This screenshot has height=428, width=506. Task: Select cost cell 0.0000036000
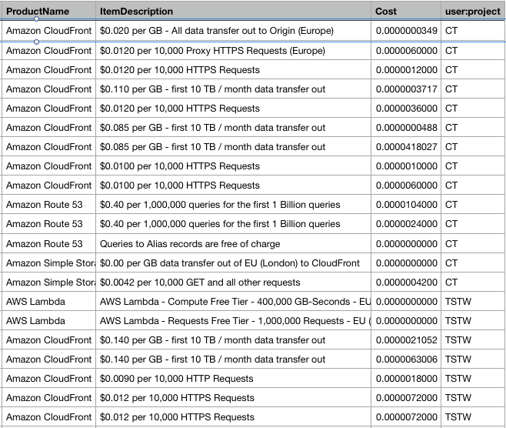[406, 109]
